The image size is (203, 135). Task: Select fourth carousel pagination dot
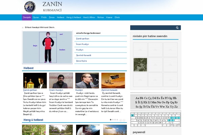(117, 119)
